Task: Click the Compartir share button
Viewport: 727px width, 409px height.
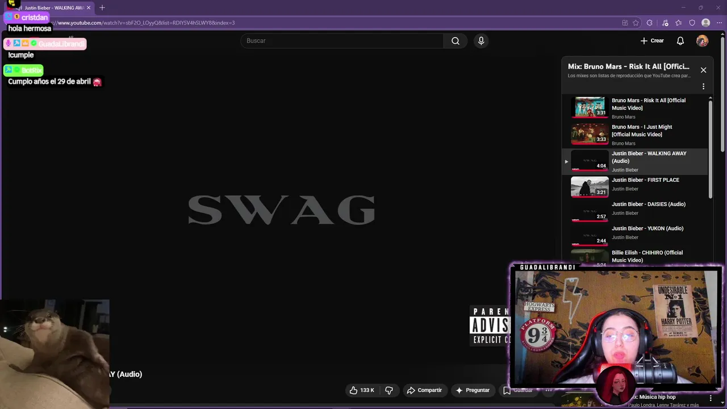Action: 424,390
